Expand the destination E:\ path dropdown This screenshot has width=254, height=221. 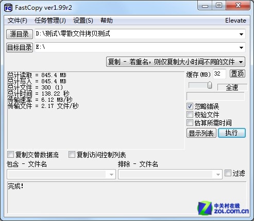pyautogui.click(x=241, y=47)
